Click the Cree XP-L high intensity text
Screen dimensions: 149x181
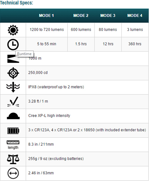click(49, 116)
